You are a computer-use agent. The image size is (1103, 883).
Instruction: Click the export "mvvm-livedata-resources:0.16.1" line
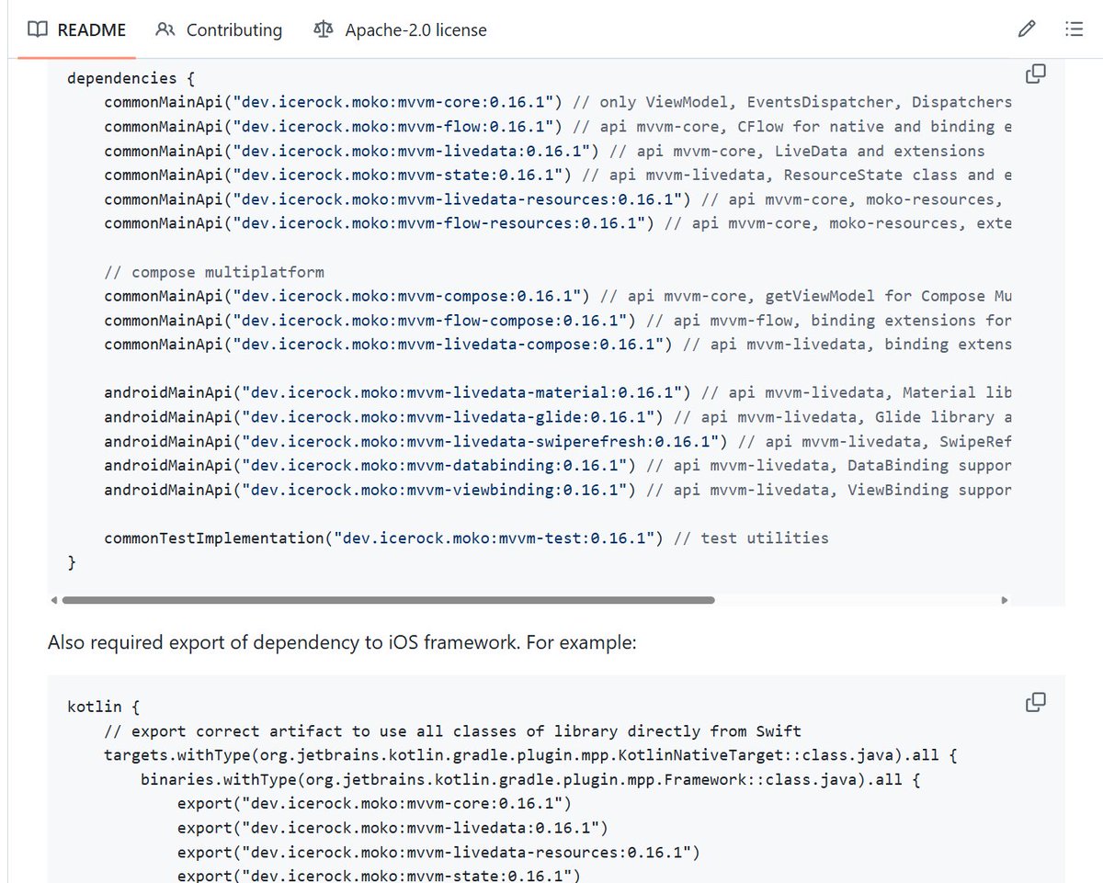[438, 852]
